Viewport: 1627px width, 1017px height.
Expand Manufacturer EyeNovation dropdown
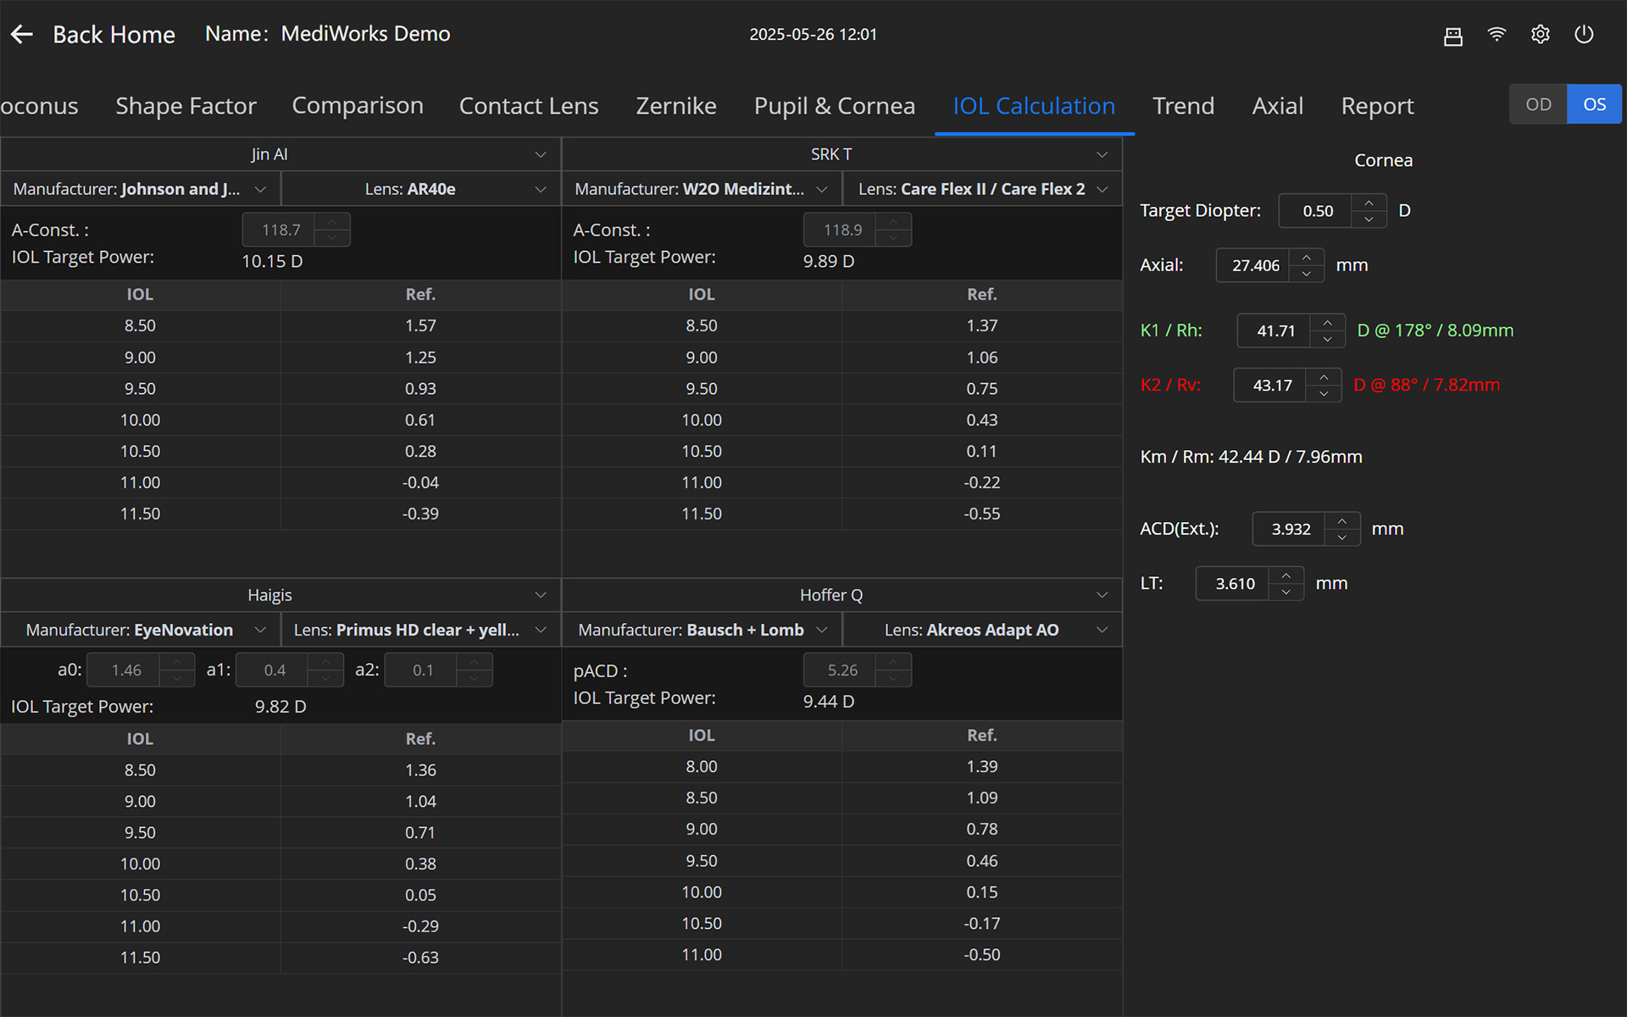click(x=141, y=630)
